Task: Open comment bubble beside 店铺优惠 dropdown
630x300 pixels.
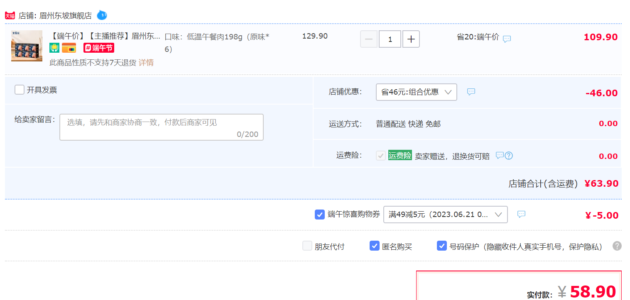Action: (x=471, y=92)
